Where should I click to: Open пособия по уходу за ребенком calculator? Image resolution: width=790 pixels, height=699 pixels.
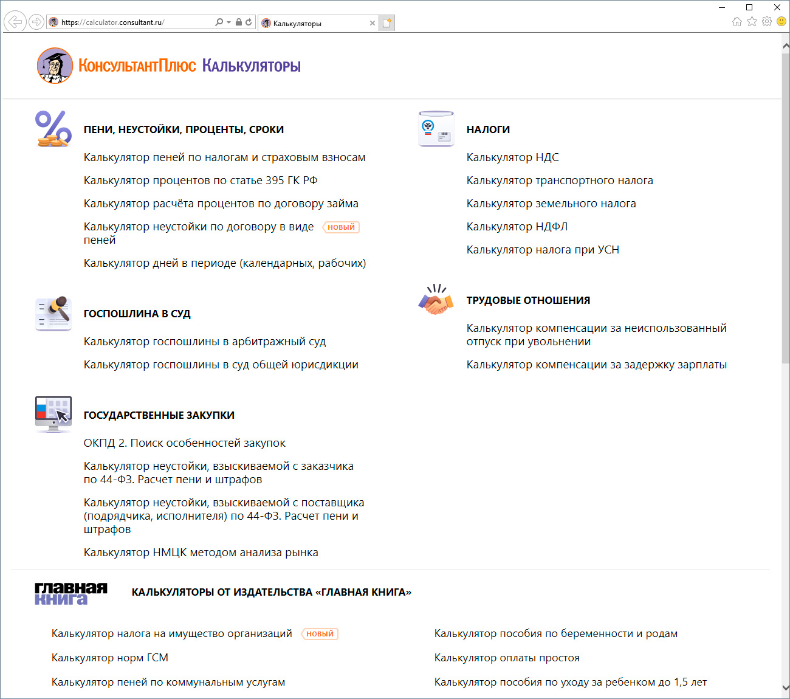point(570,682)
